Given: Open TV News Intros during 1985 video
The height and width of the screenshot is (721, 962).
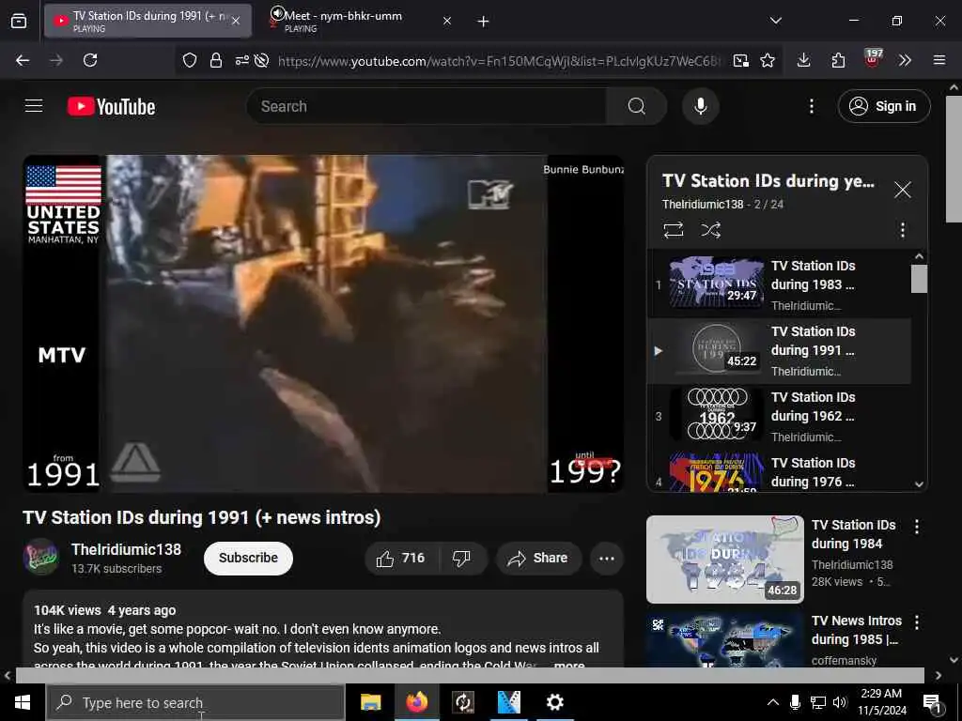Looking at the screenshot, I should click(724, 638).
